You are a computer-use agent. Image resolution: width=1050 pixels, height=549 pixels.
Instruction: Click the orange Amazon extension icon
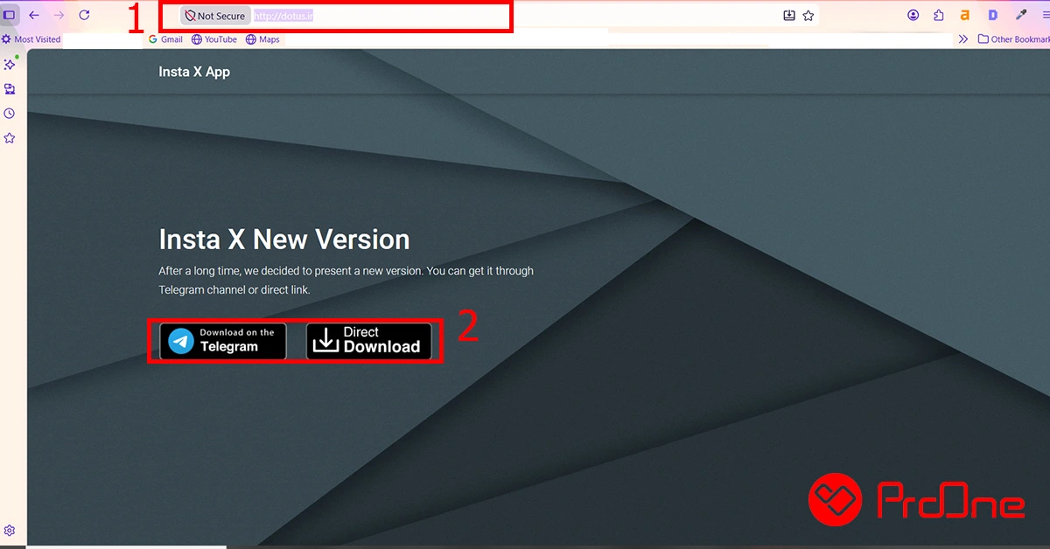(965, 15)
